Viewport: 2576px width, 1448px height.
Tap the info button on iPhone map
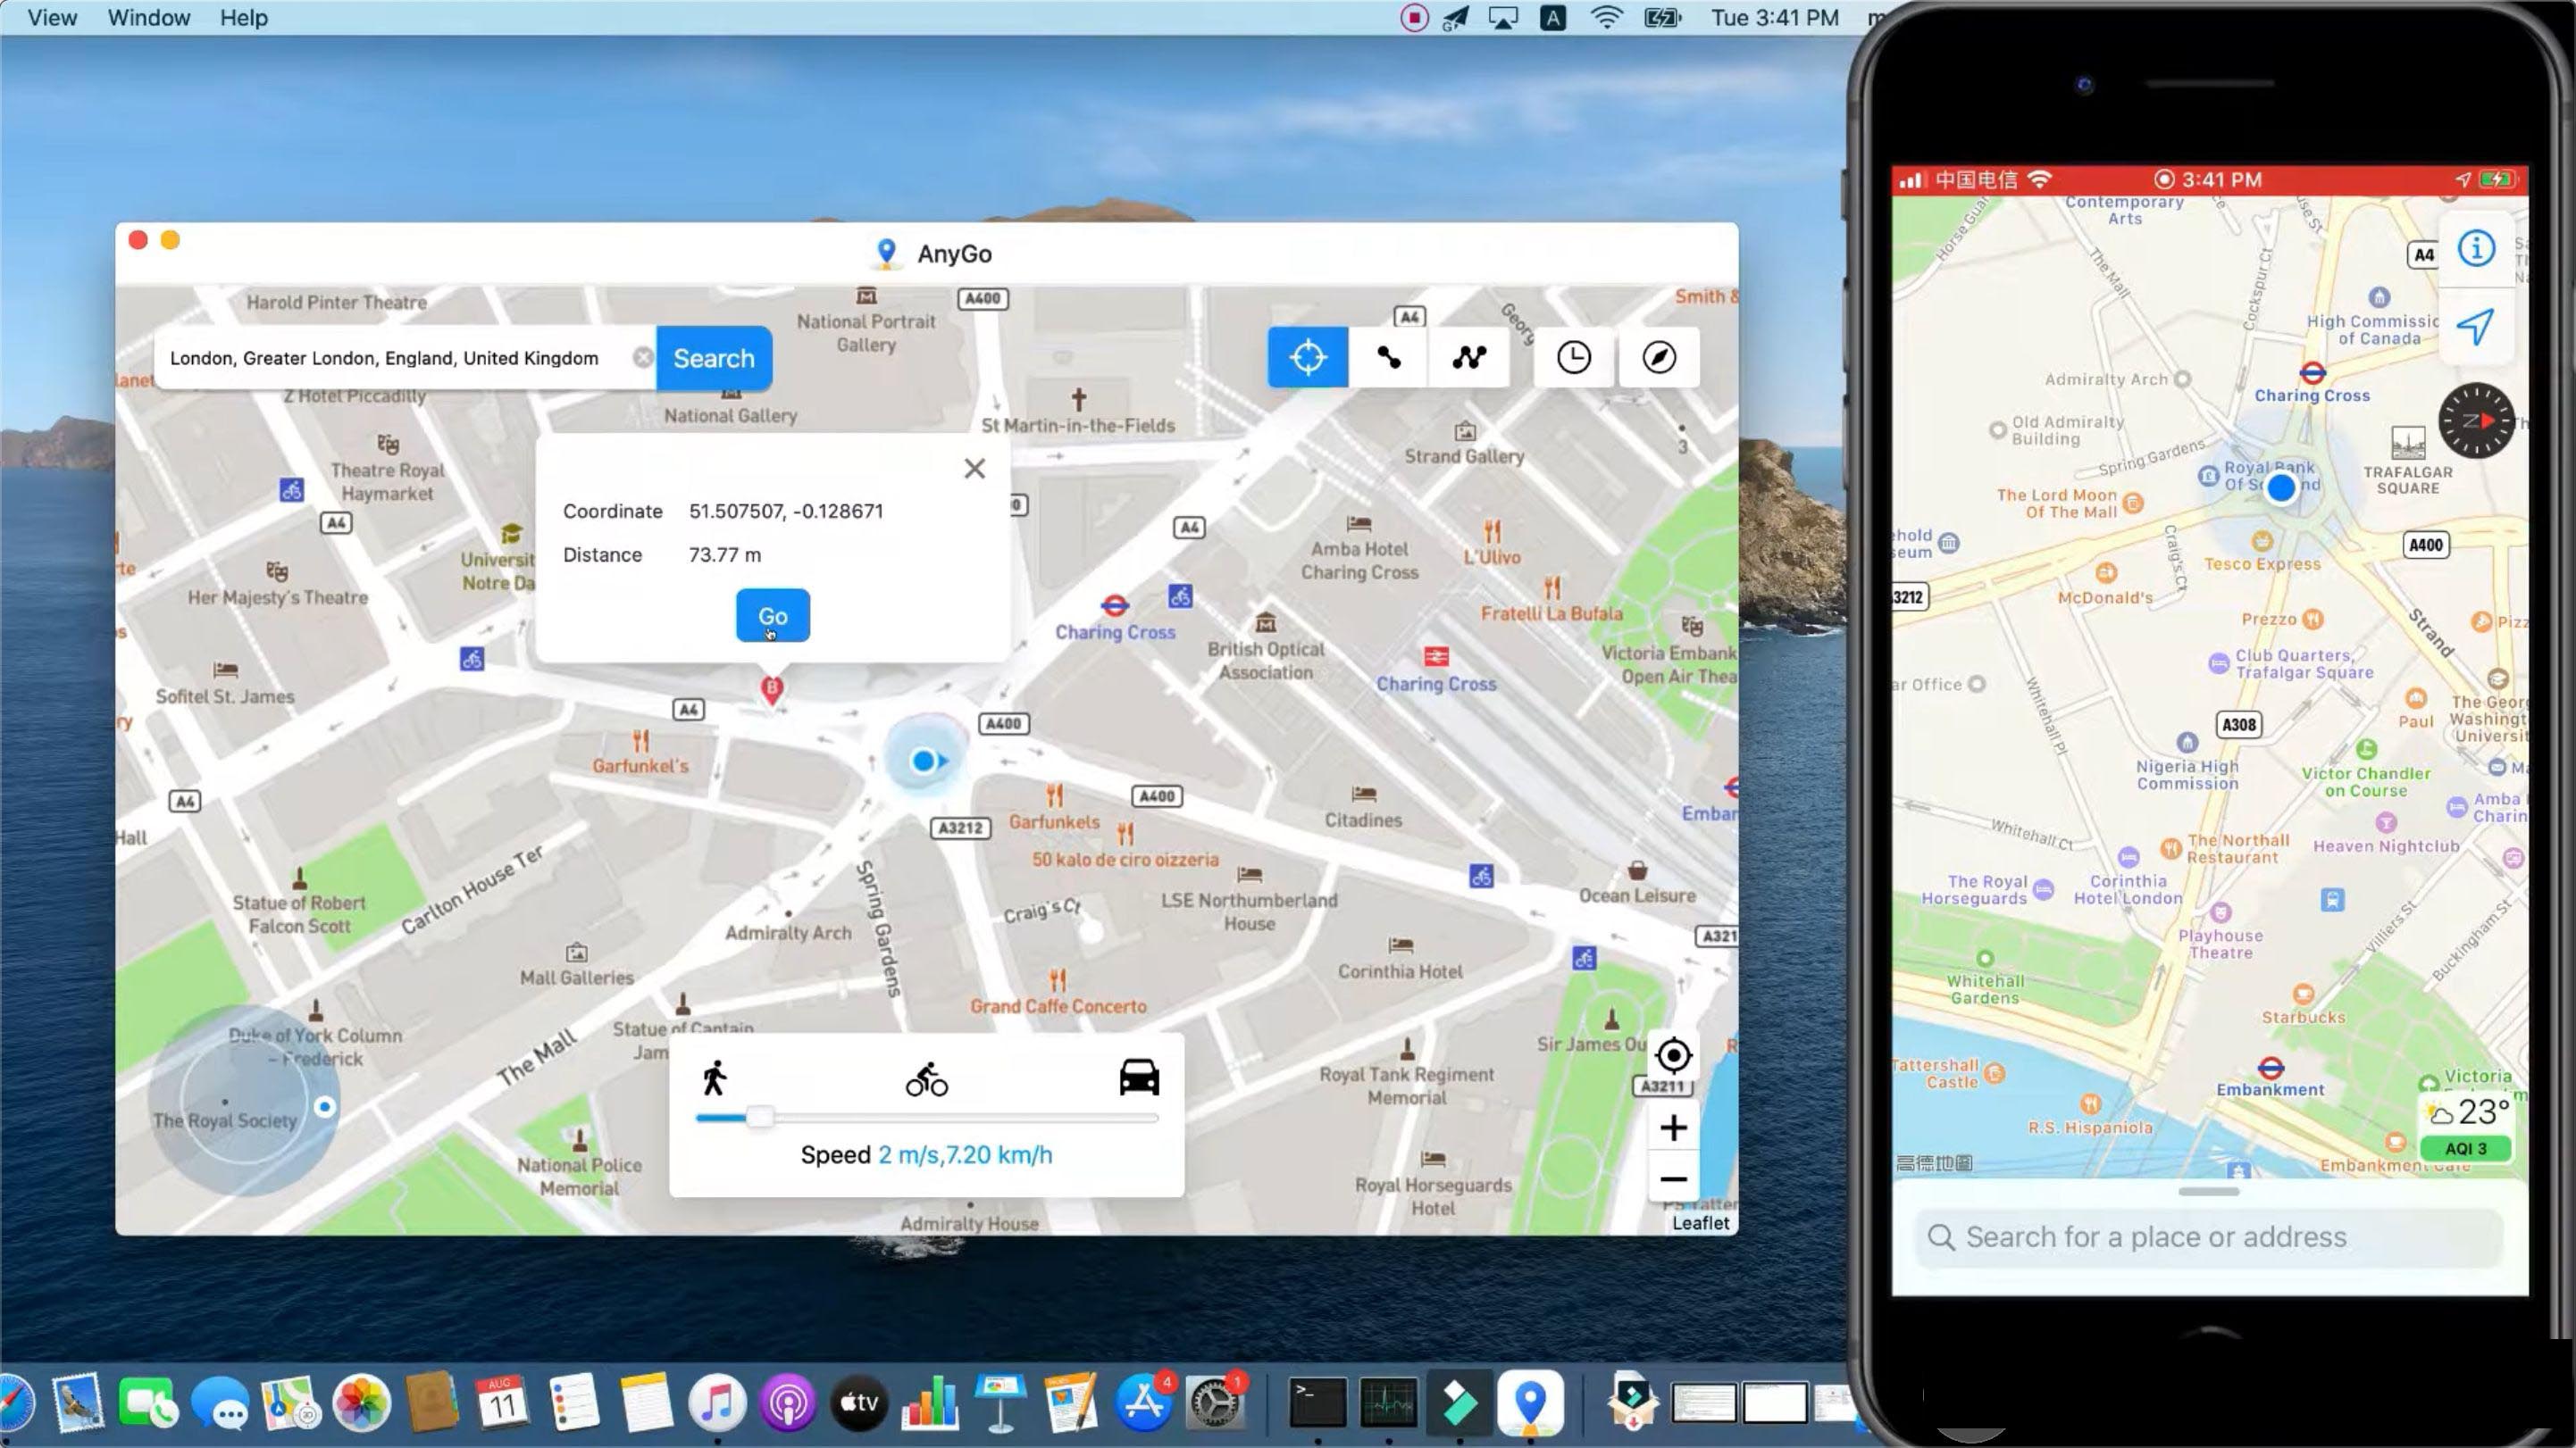coord(2476,248)
